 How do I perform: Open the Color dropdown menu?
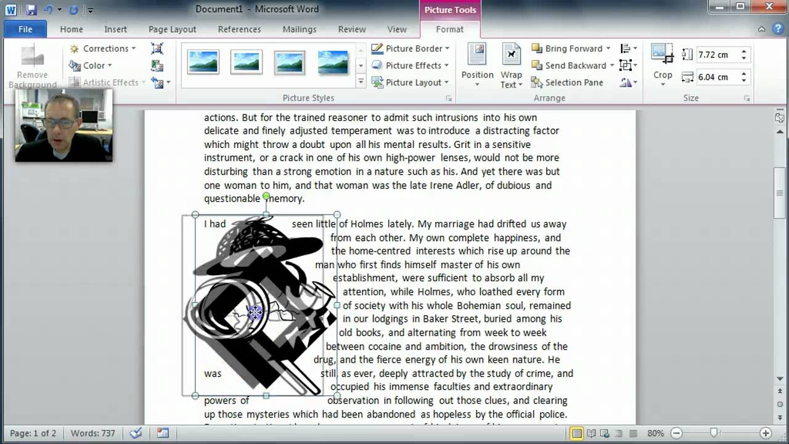click(x=90, y=65)
